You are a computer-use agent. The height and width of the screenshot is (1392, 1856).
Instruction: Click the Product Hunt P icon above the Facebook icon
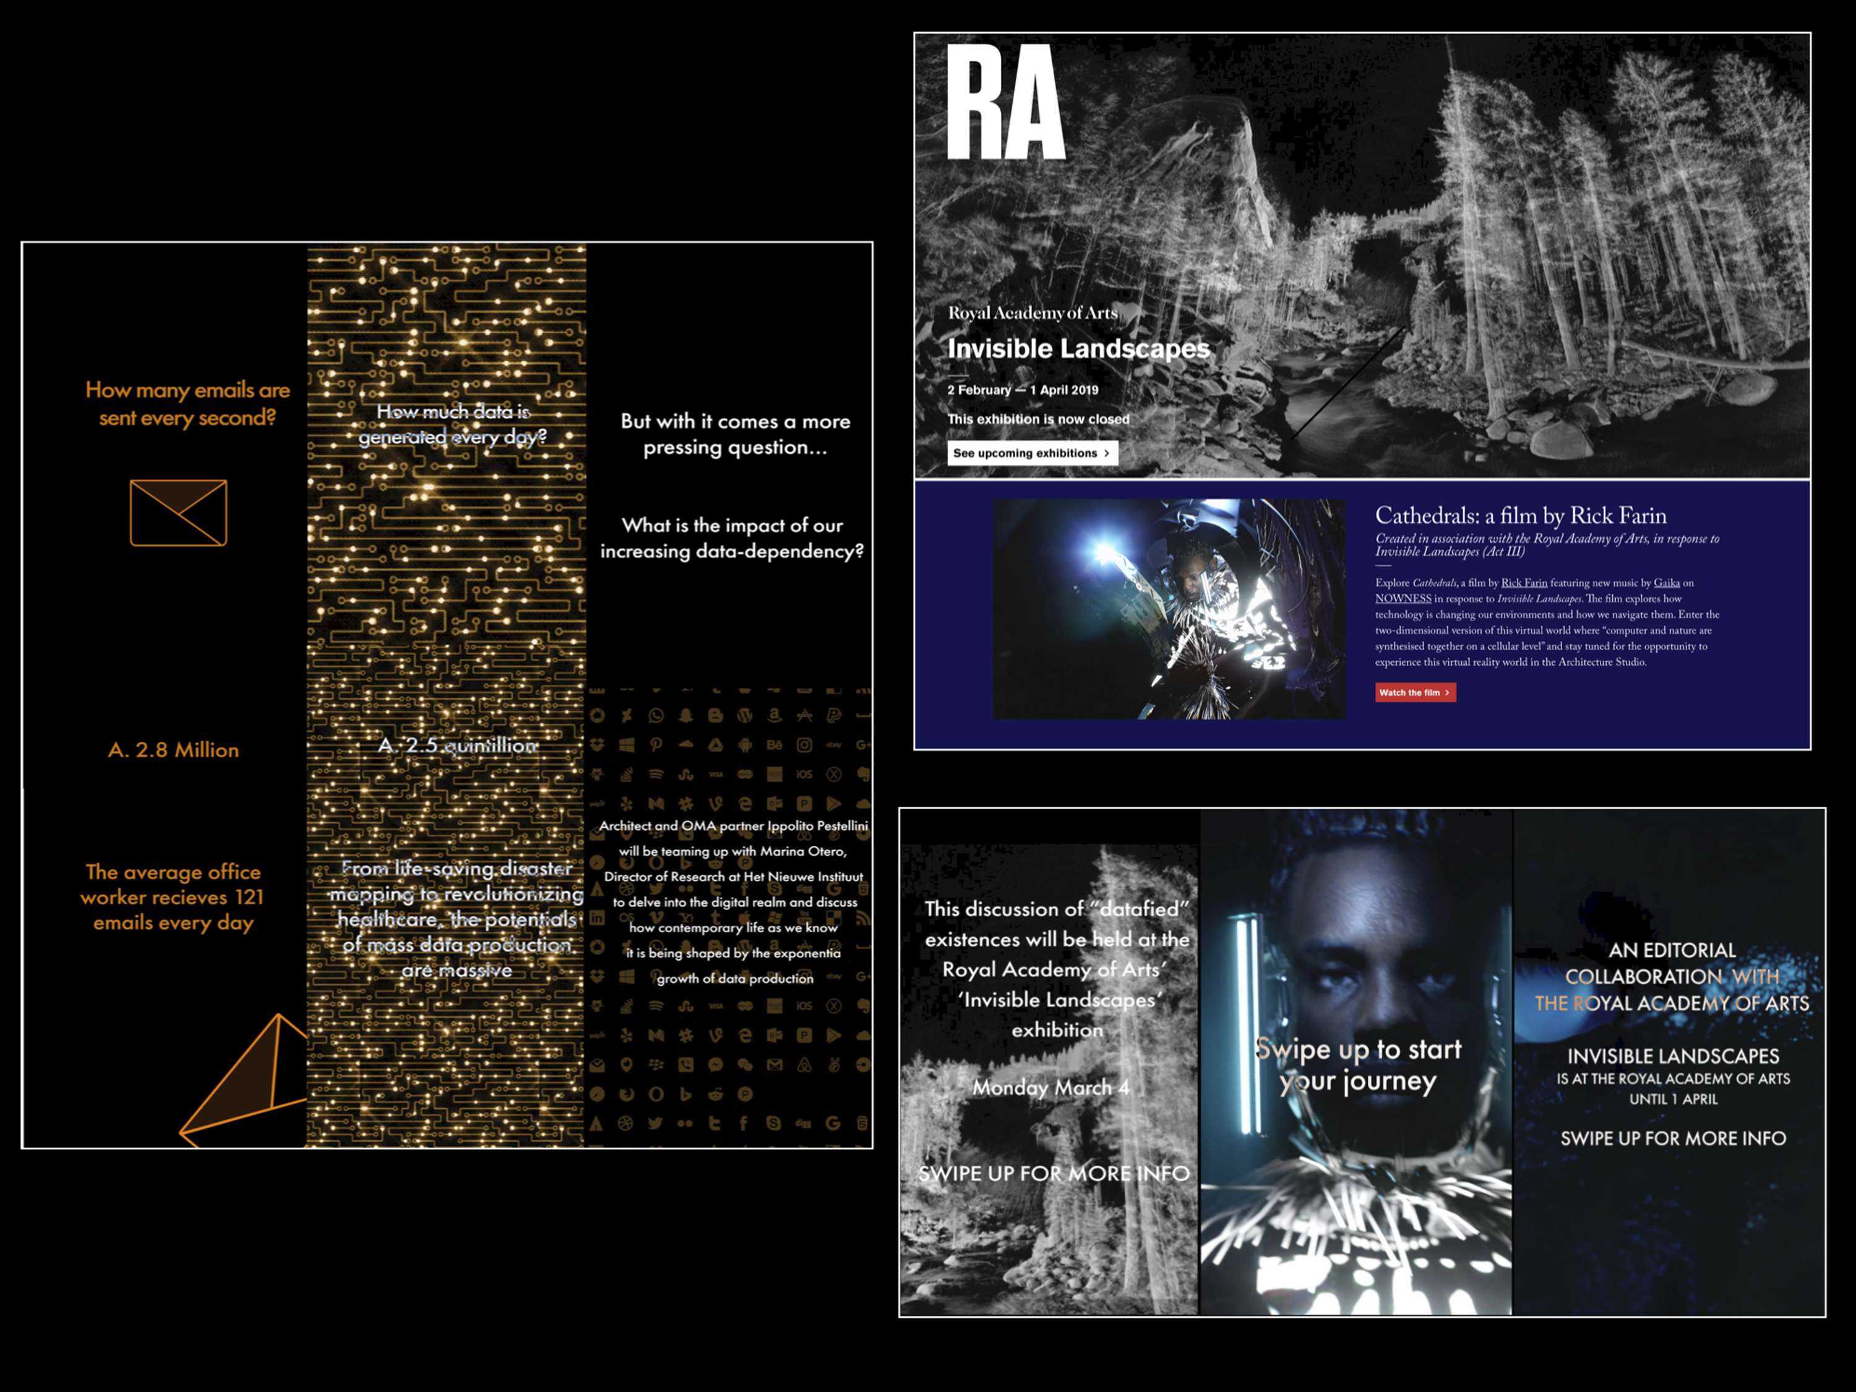point(745,1094)
